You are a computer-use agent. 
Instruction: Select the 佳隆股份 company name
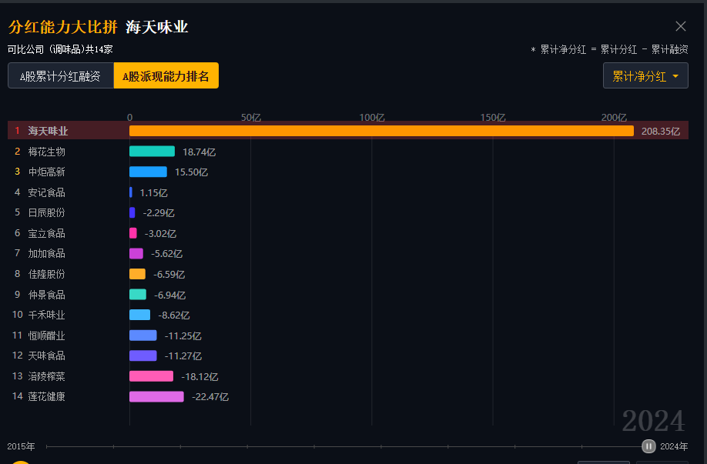click(46, 274)
